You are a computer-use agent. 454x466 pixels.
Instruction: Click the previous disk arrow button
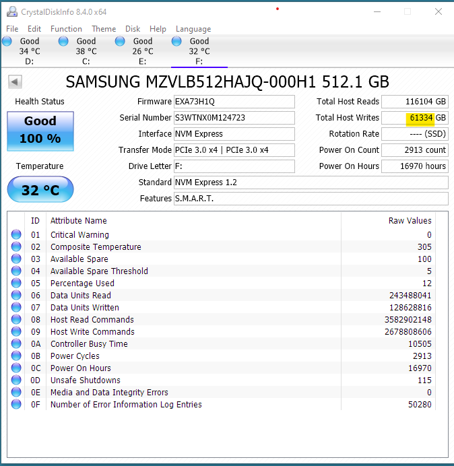point(15,81)
